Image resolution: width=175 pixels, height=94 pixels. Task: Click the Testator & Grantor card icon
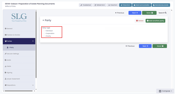tap(5, 35)
